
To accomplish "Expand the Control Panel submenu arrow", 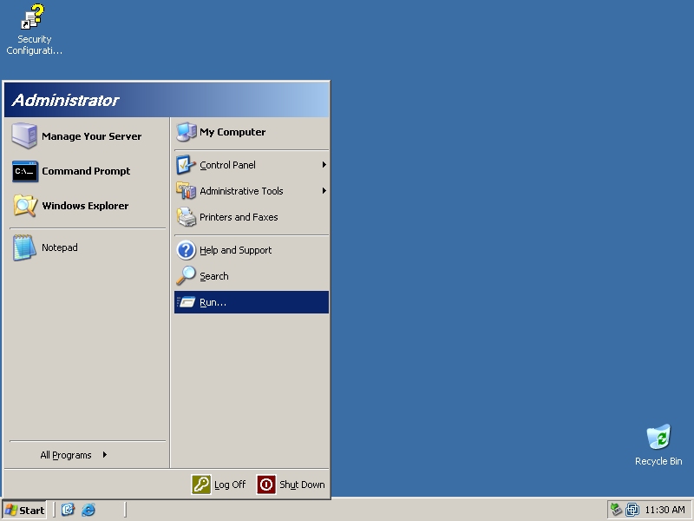I will (x=324, y=165).
